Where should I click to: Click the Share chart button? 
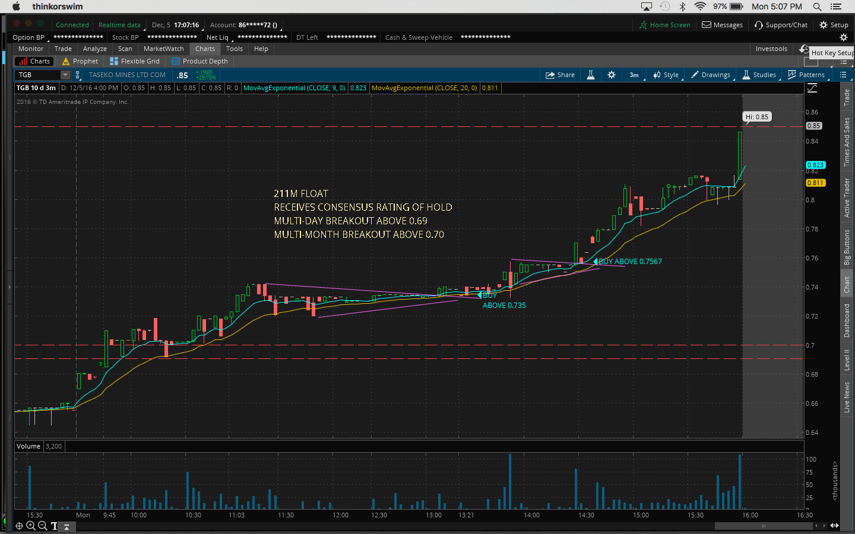click(x=560, y=75)
